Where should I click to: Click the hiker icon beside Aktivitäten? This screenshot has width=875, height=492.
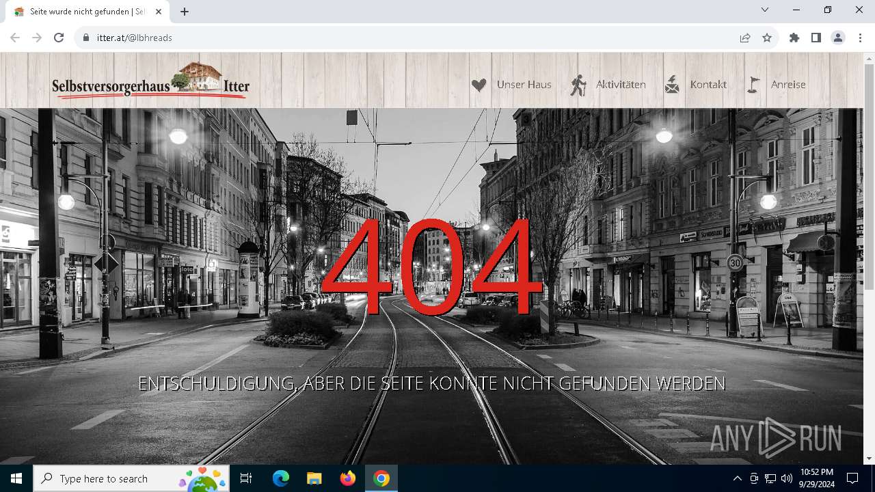(x=578, y=85)
